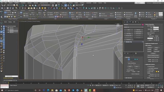Screen dimensions: 164x92
Task: Choose the Select and Rotate tool
Action: (x=68, y=5)
